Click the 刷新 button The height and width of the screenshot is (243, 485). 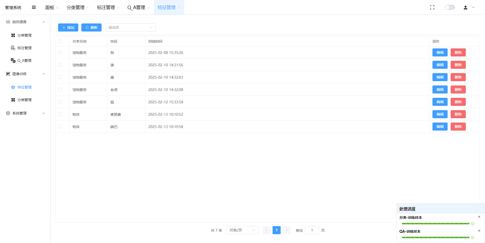point(91,27)
